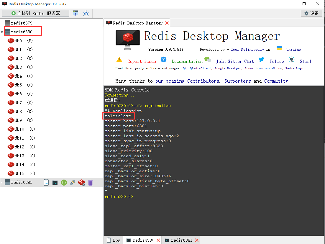This screenshot has height=244, width=325.
Task: Open the Supporters link
Action: pos(237,81)
